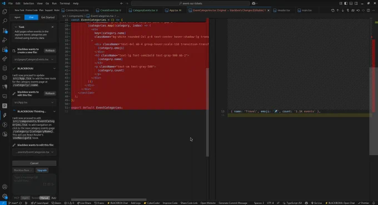Screen dimensions: 378x205
Task: Open the P logo activity bar icon
Action: point(4,106)
